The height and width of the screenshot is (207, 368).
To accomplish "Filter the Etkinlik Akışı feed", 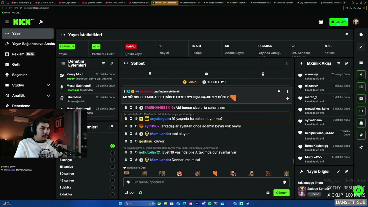I will [x=339, y=63].
